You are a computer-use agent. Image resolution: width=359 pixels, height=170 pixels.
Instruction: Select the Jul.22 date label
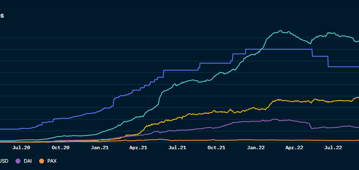tap(333, 148)
